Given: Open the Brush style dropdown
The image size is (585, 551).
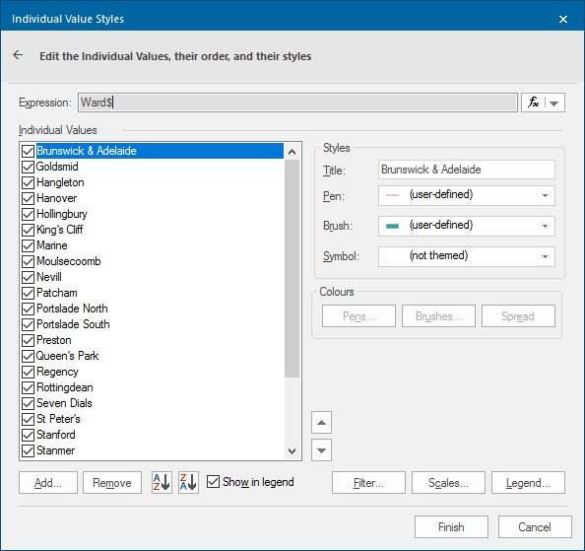Looking at the screenshot, I should click(x=545, y=226).
